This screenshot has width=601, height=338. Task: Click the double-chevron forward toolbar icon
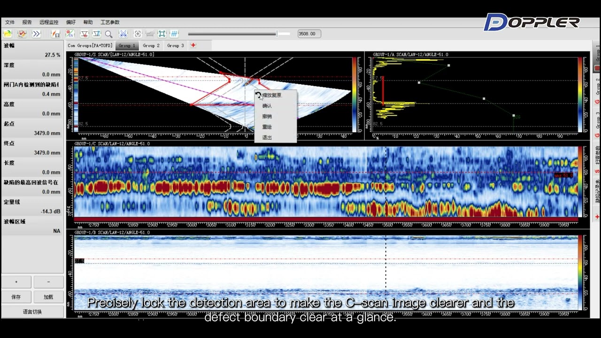click(x=37, y=34)
